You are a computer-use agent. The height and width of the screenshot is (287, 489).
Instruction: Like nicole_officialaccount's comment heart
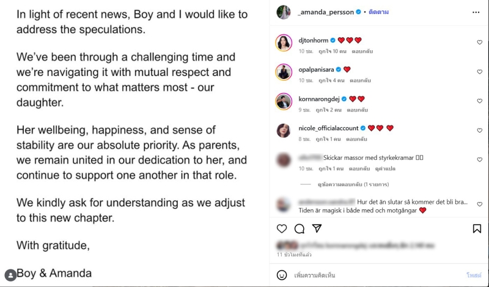(480, 131)
